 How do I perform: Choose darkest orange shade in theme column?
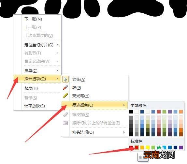[x=181, y=134]
